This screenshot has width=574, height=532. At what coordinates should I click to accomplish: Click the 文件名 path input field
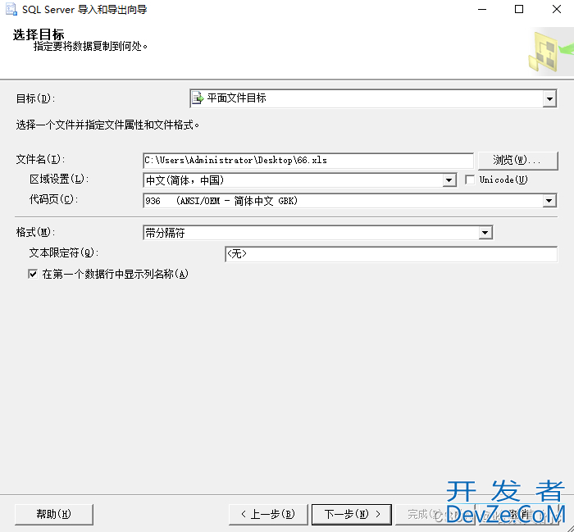[308, 161]
